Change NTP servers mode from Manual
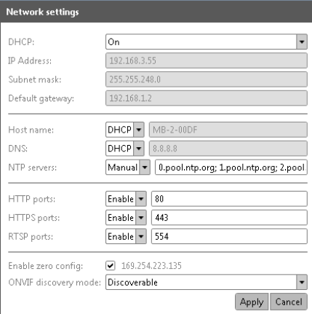This screenshot has height=314, width=312. [x=128, y=168]
